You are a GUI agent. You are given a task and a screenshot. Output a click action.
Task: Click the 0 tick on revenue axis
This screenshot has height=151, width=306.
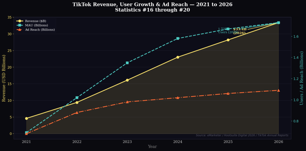click(x=11, y=134)
